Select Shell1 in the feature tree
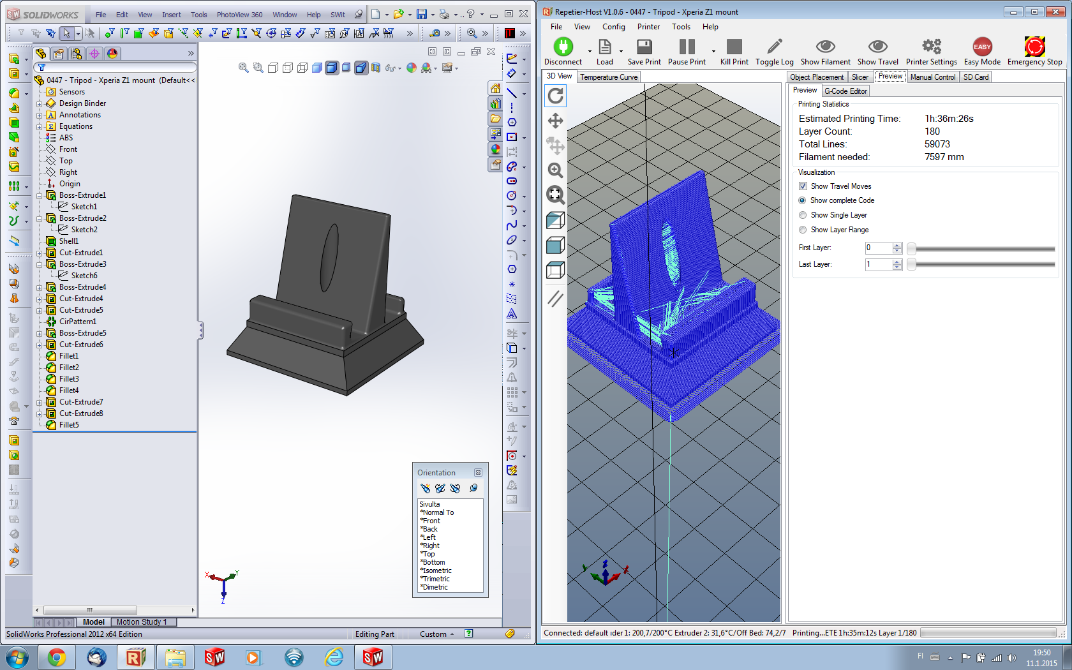The image size is (1072, 670). (69, 241)
